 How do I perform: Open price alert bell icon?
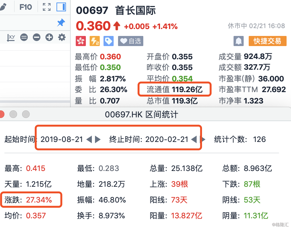point(239,41)
